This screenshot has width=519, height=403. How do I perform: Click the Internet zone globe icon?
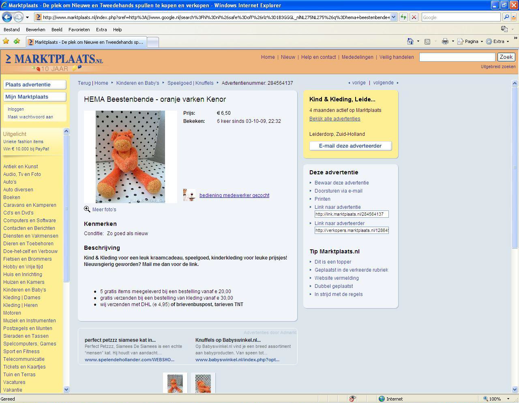pos(382,399)
